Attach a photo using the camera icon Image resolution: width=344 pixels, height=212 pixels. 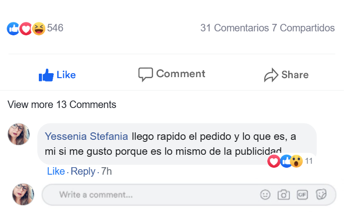[x=284, y=195]
